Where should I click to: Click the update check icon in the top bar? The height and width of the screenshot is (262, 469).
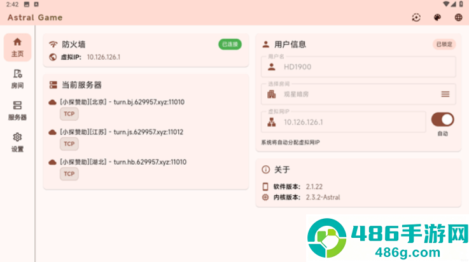tap(416, 18)
